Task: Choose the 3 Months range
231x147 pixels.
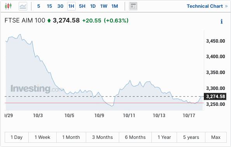Action: [x=102, y=137]
